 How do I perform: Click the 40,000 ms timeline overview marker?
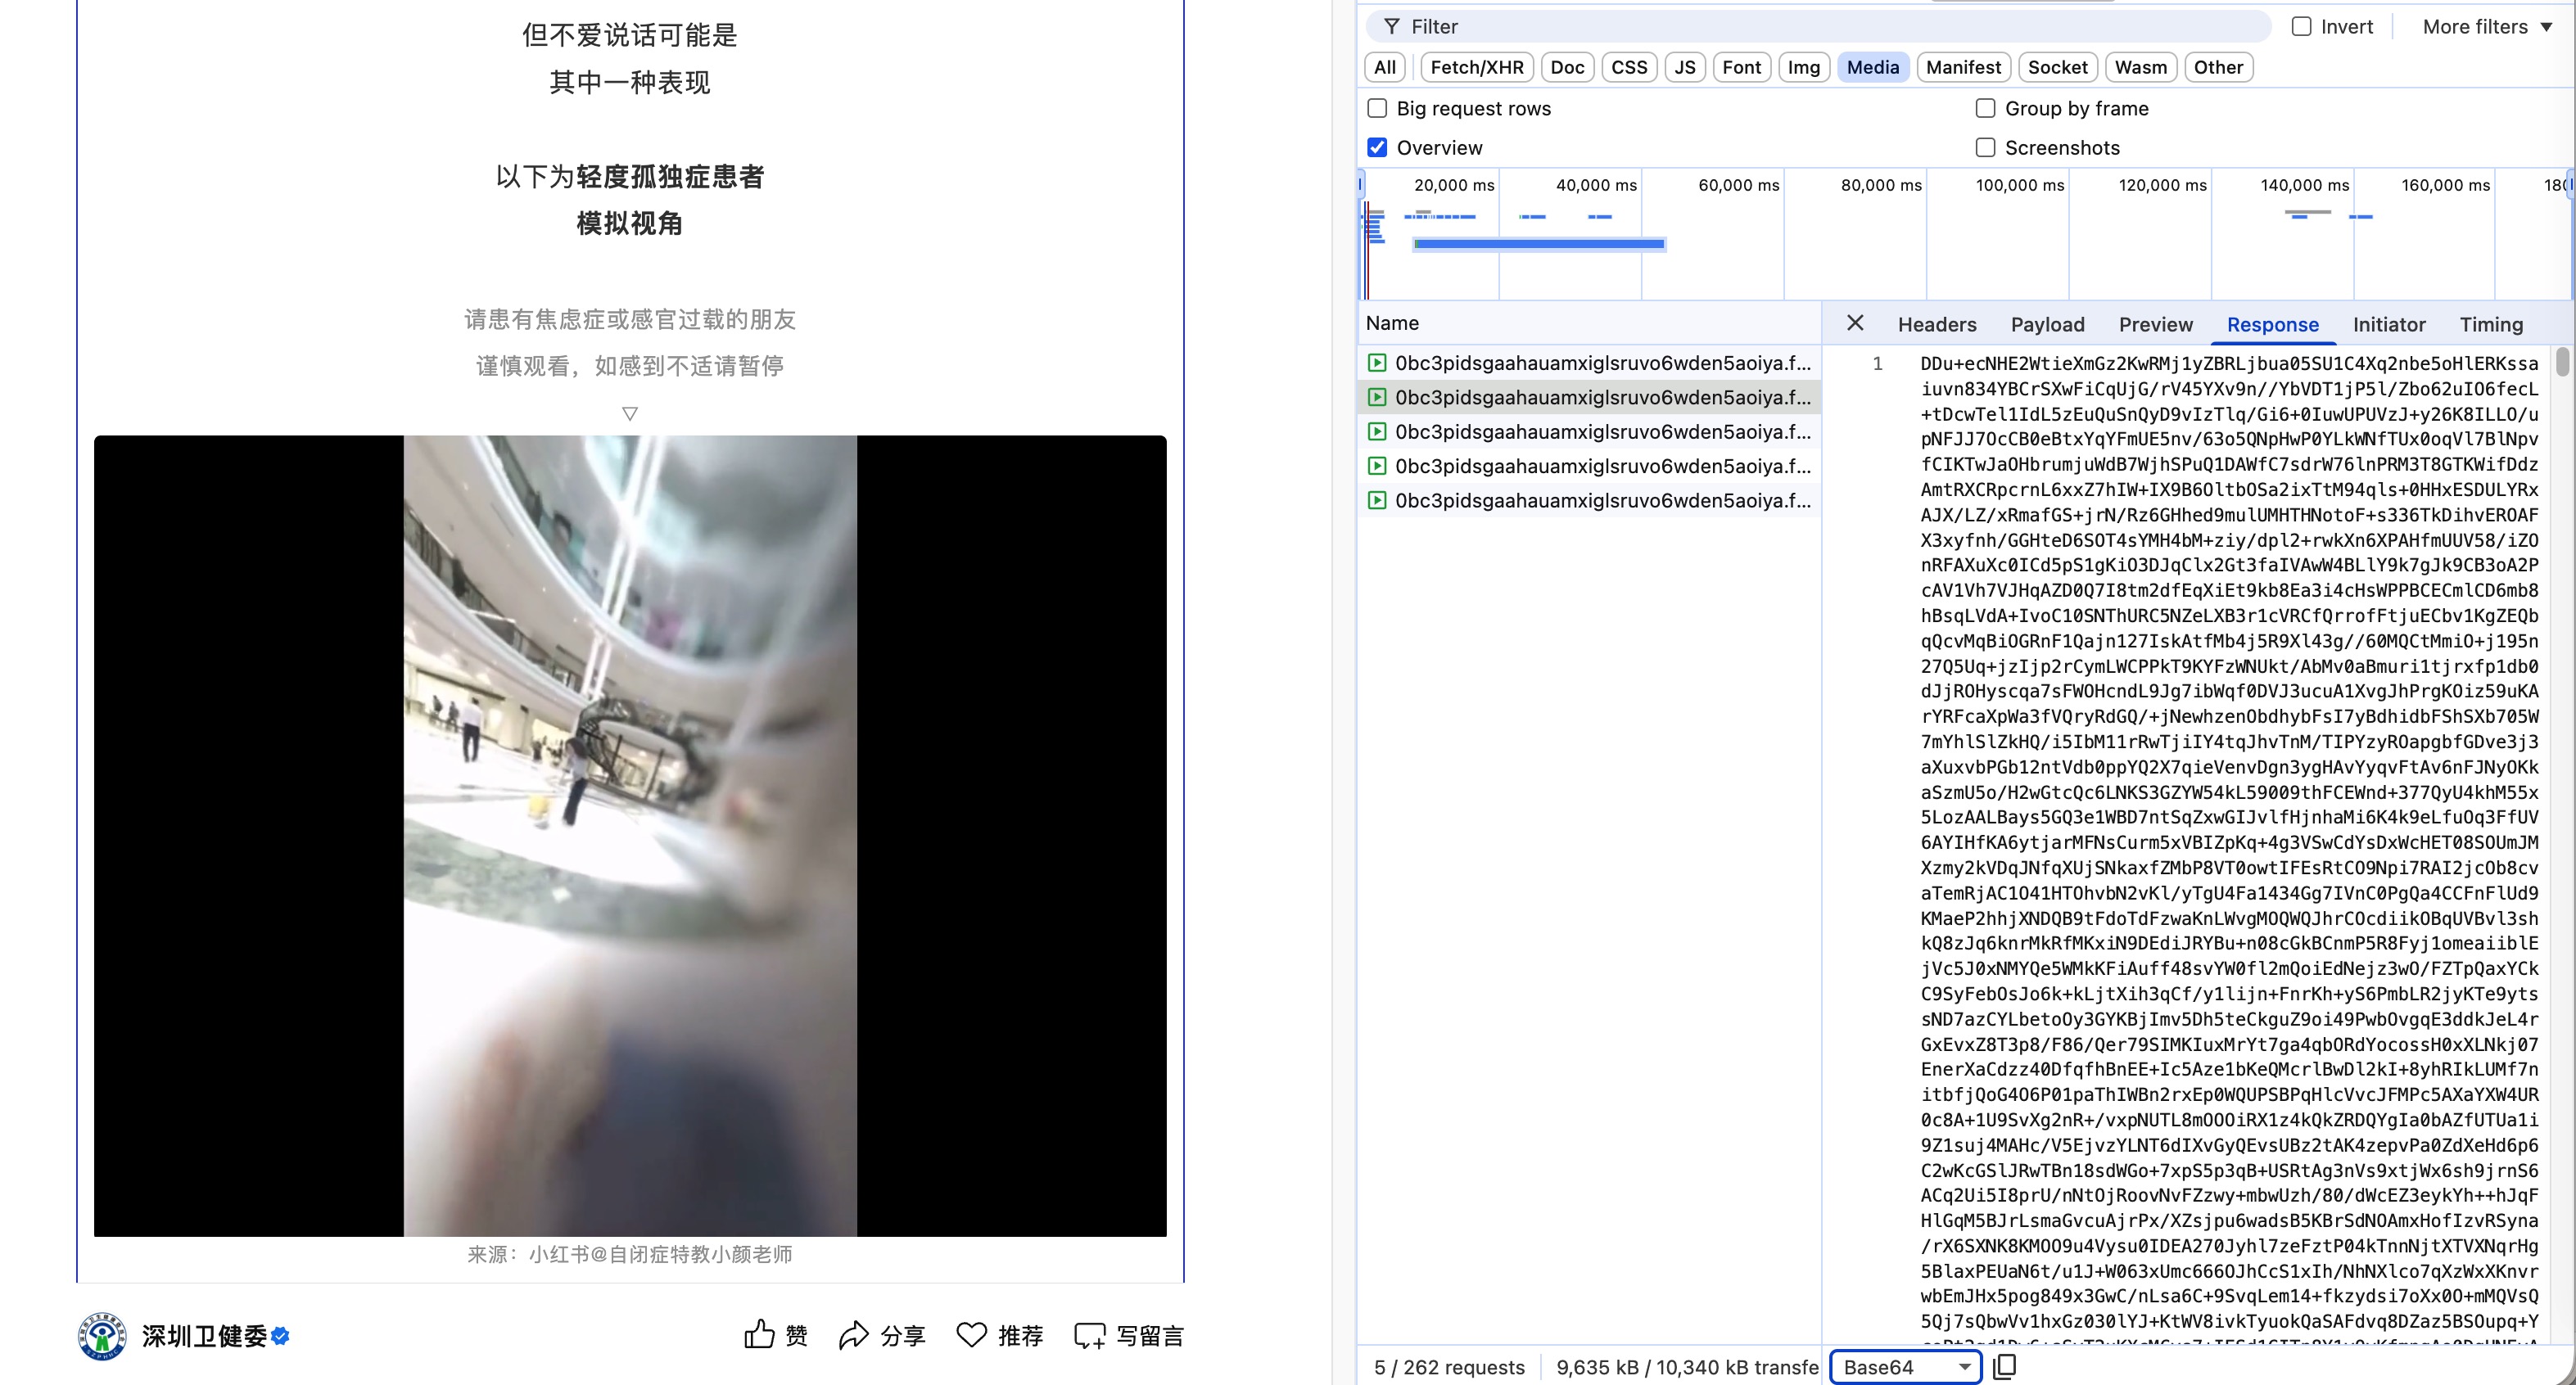point(1596,185)
